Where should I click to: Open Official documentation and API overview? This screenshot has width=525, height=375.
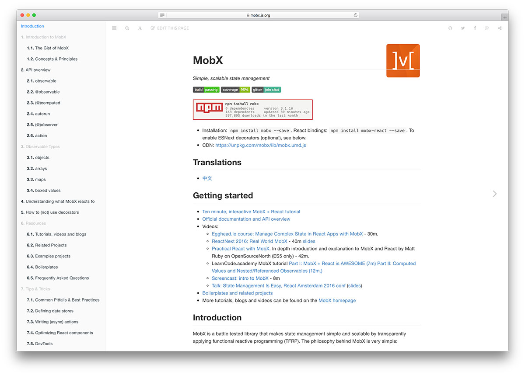tap(246, 219)
